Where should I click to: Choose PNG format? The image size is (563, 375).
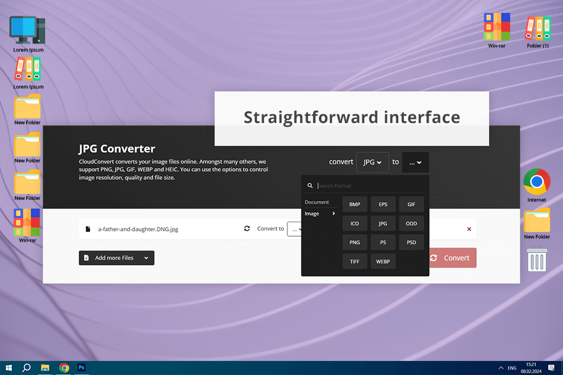[x=355, y=243]
